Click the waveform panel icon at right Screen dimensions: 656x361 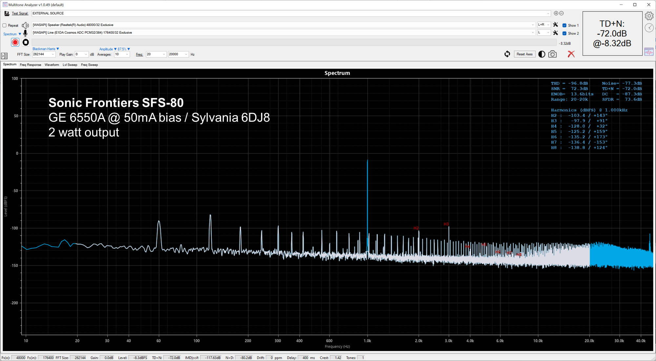(649, 52)
